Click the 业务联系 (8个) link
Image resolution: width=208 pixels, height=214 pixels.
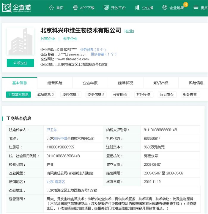click(x=93, y=49)
